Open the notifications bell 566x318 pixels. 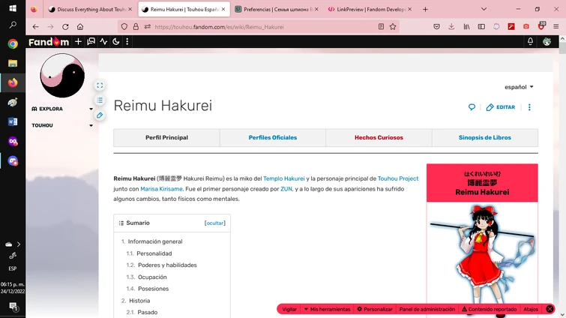click(530, 41)
